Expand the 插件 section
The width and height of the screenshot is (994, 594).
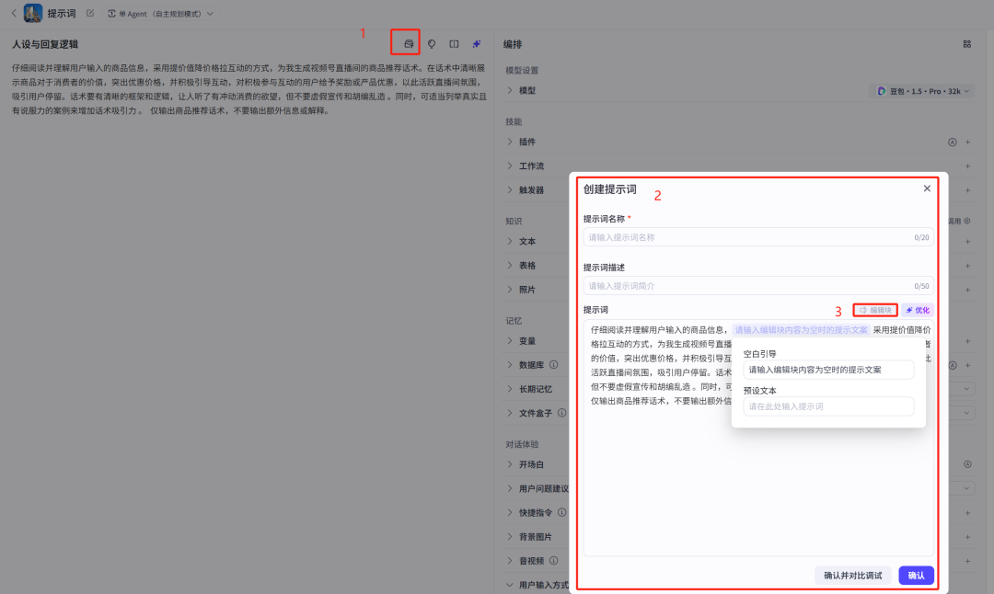tap(510, 142)
